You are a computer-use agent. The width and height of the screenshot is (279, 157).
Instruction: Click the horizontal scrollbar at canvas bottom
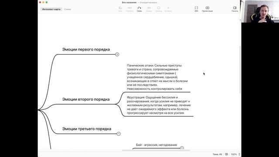[x=156, y=150]
